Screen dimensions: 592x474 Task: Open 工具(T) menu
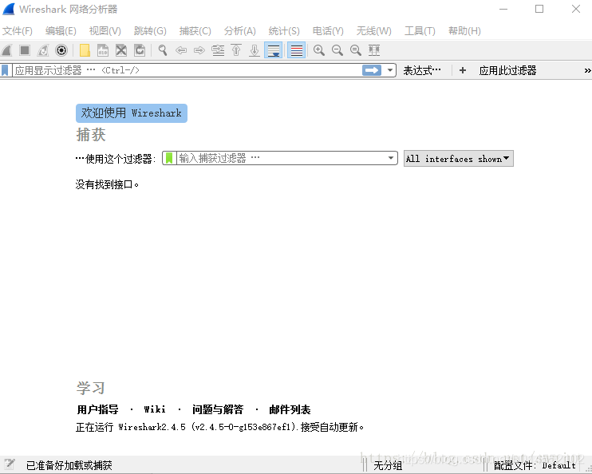(x=420, y=31)
